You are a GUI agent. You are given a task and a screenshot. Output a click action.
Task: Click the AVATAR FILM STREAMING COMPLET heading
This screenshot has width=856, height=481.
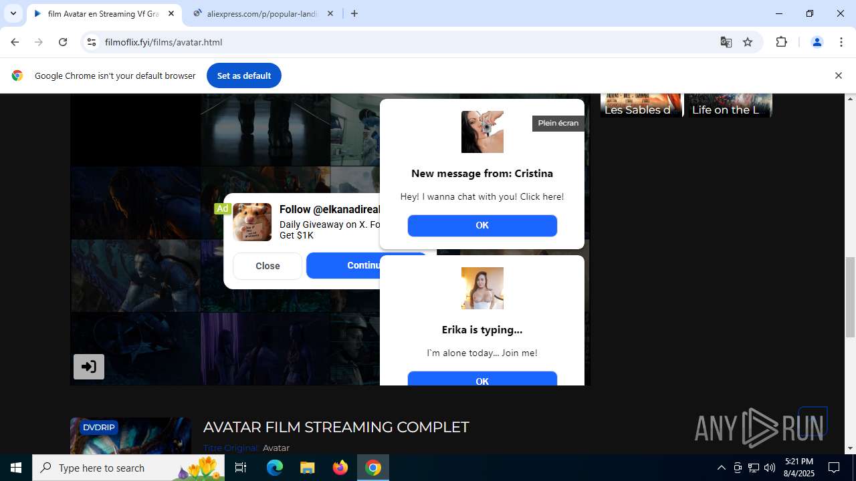pyautogui.click(x=336, y=427)
